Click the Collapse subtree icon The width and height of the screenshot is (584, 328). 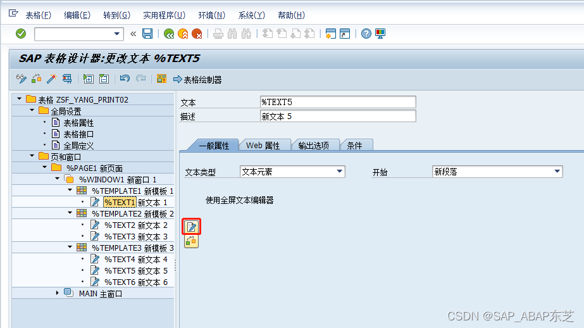[104, 79]
